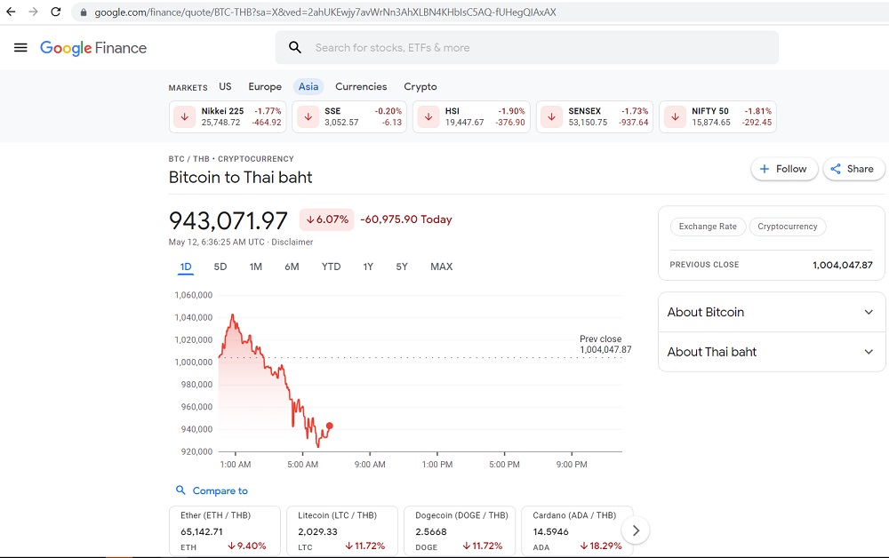The height and width of the screenshot is (558, 889).
Task: Select the Asia markets tab
Action: (308, 87)
